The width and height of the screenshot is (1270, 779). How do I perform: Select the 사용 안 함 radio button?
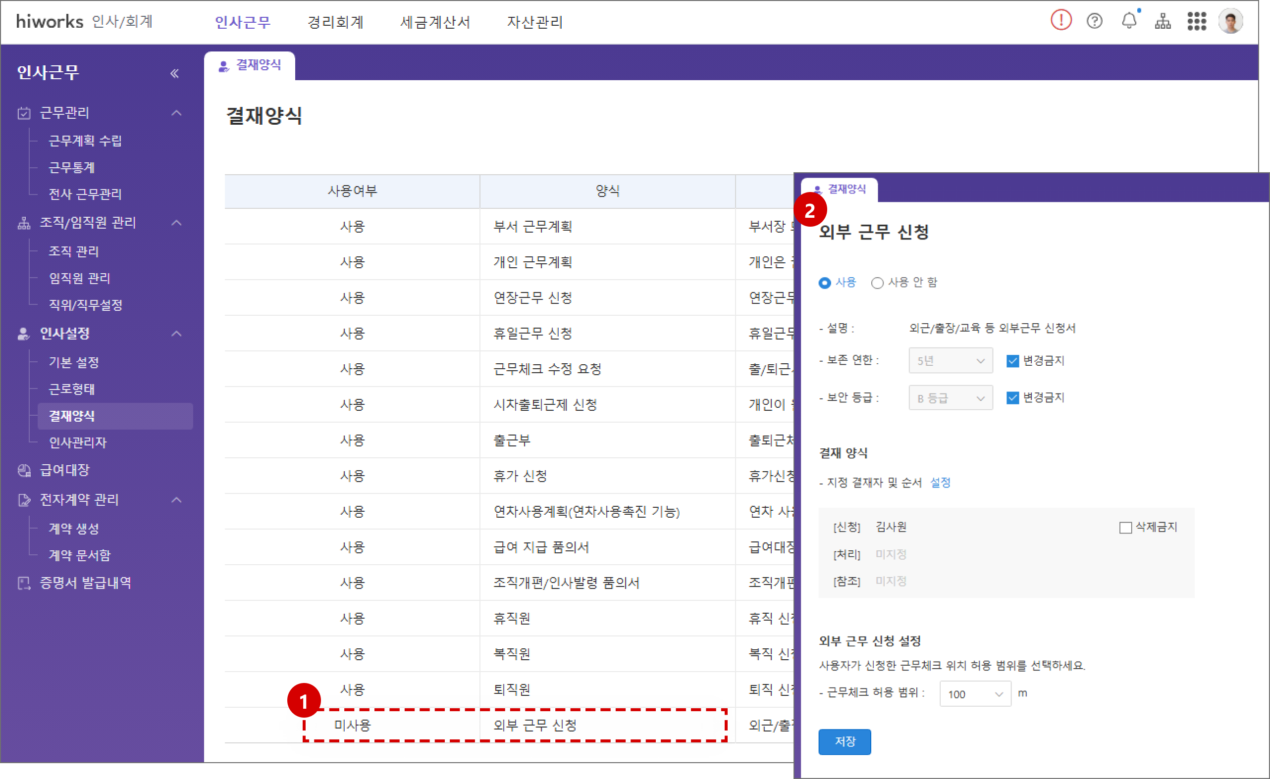point(877,283)
